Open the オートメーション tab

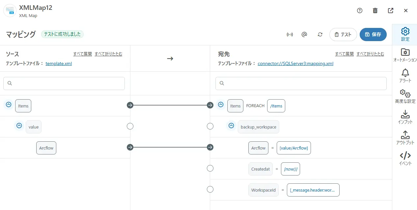pyautogui.click(x=405, y=55)
